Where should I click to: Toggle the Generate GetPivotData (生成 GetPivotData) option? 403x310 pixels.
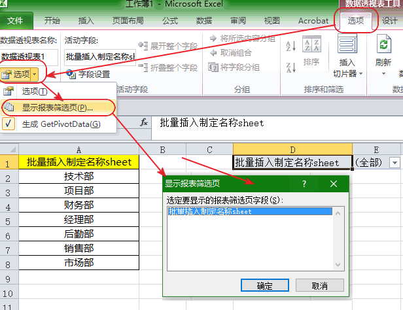[61, 124]
